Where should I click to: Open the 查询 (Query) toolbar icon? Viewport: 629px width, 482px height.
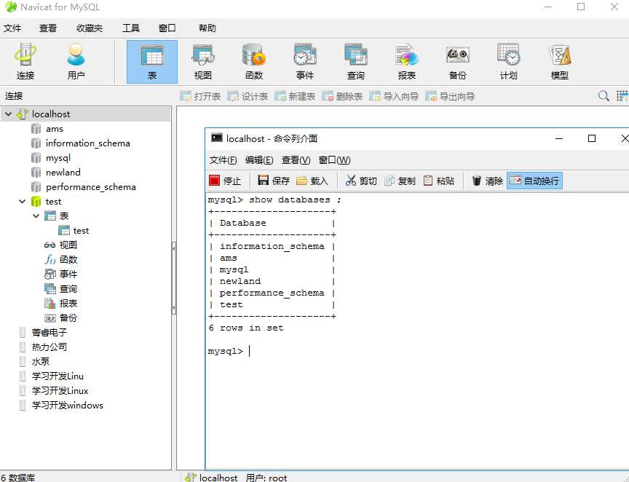tap(356, 62)
